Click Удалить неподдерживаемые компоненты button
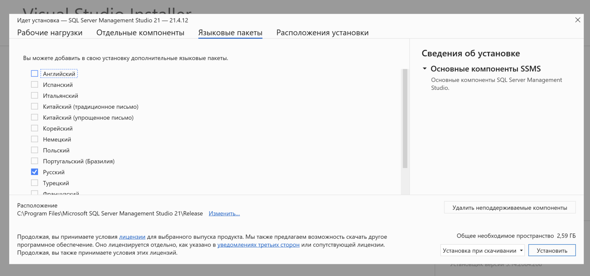This screenshot has width=590, height=276. 510,208
